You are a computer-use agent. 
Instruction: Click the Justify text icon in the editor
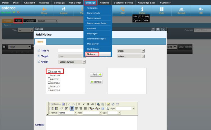(x=85, y=108)
